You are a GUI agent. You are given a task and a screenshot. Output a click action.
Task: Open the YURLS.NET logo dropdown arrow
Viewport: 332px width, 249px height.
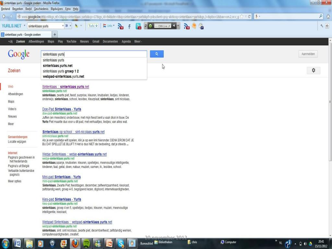[24, 26]
